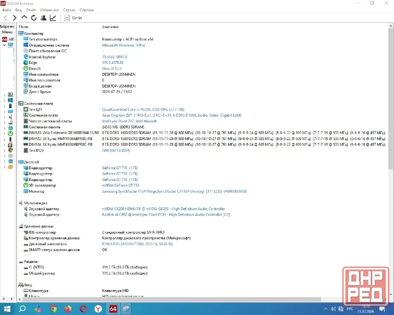Open the user/favorites toolbar icon

[43, 18]
